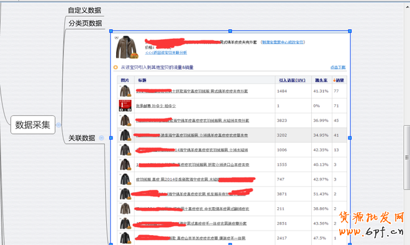Open thumbnail in the 211 visitors row

(x=125, y=208)
